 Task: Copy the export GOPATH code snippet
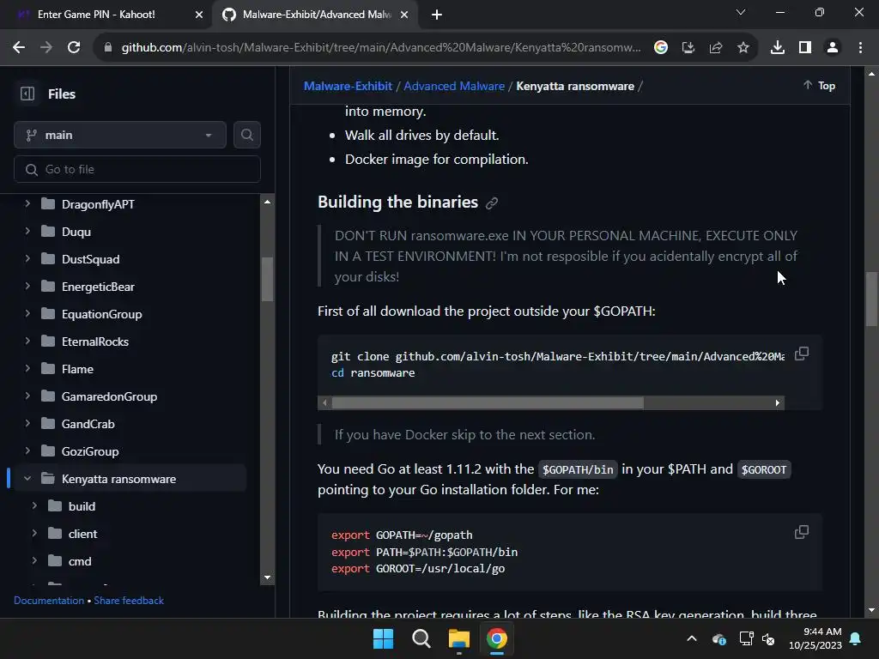(x=802, y=532)
